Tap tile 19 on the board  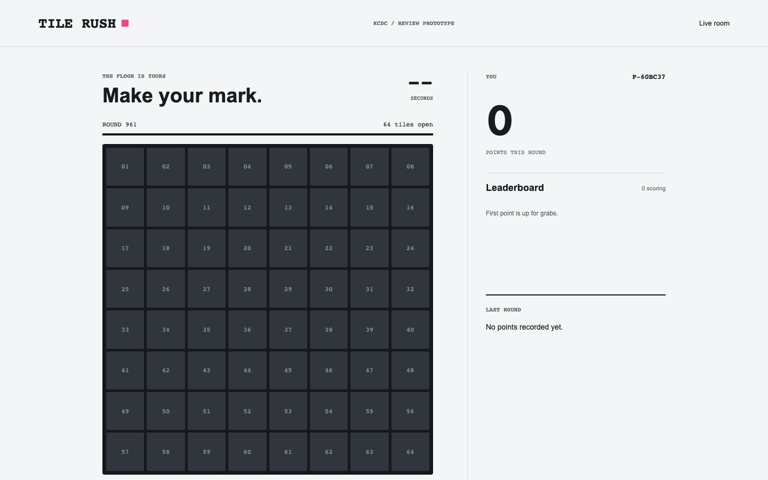(x=206, y=248)
